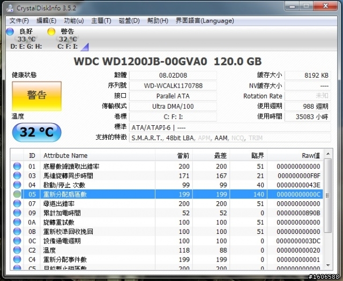Click the Attribute Name column header
Image resolution: width=343 pixels, height=281 pixels.
click(x=98, y=156)
